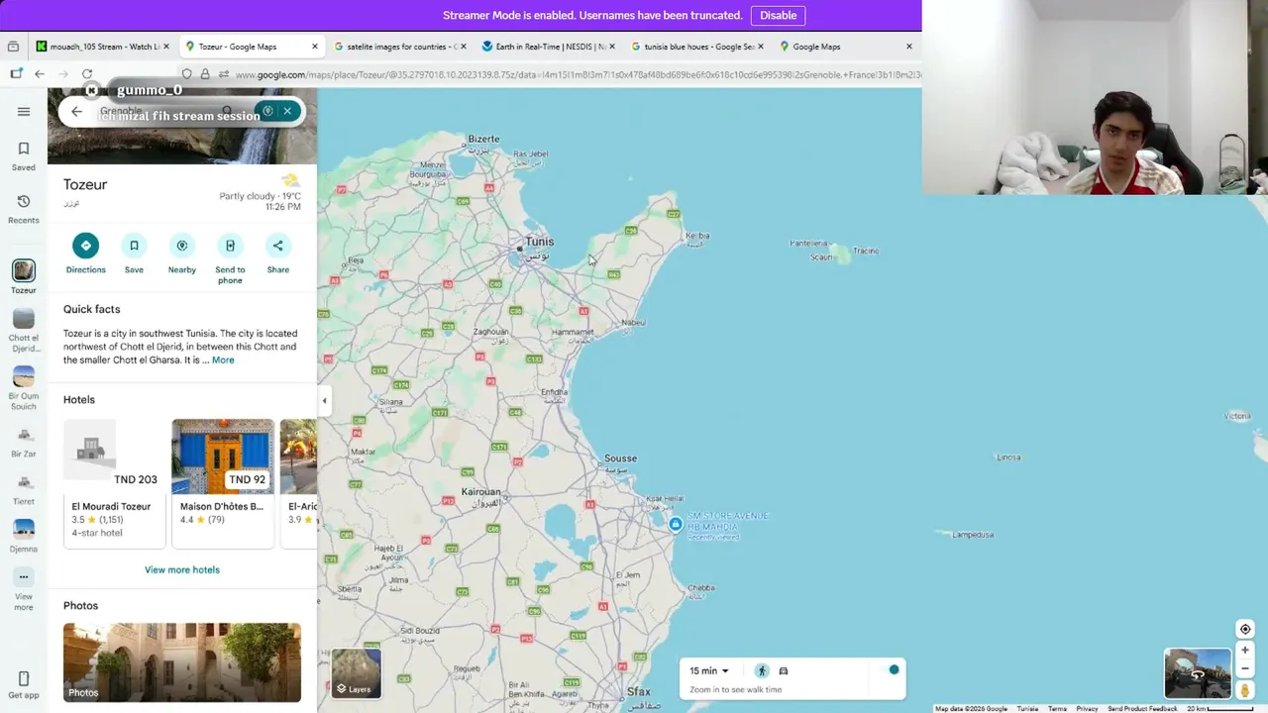Show your location on the map

click(x=1245, y=629)
